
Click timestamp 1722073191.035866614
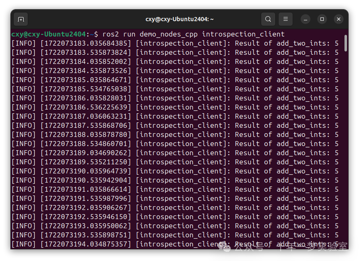tap(86, 190)
